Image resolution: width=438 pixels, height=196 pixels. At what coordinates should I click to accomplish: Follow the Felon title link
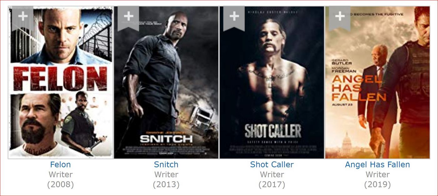pyautogui.click(x=60, y=165)
